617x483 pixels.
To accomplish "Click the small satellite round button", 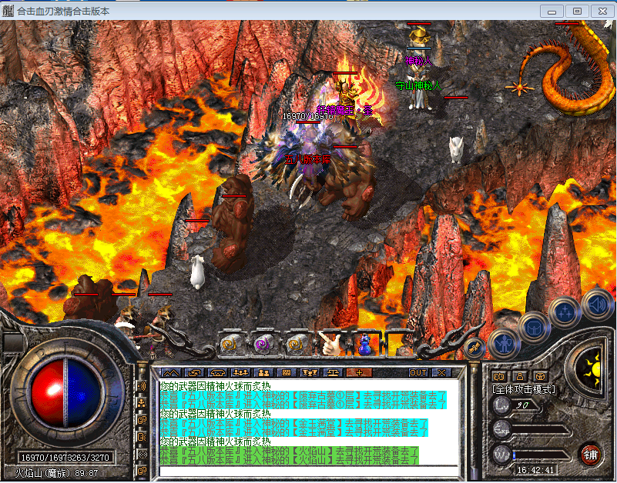I will [x=474, y=348].
